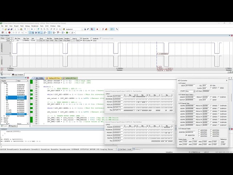Click the Navigate Backward arrow icon

pyautogui.click(x=32, y=29)
